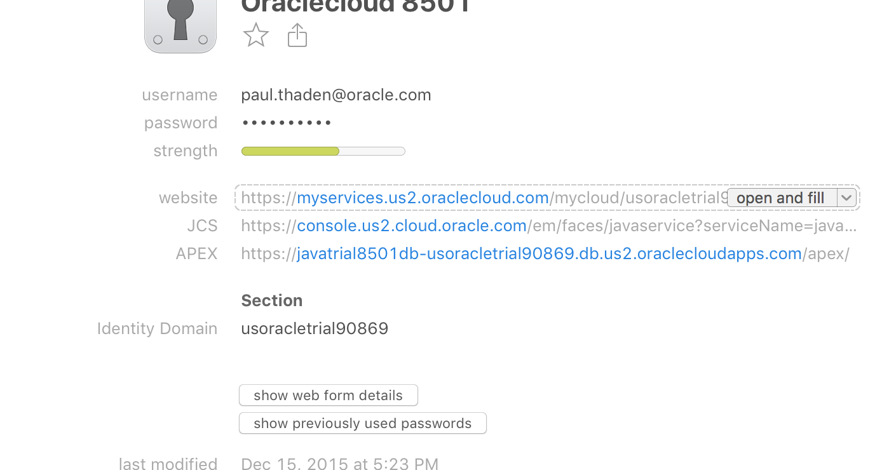Click the website field label
This screenshot has height=470, width=882.
[188, 198]
